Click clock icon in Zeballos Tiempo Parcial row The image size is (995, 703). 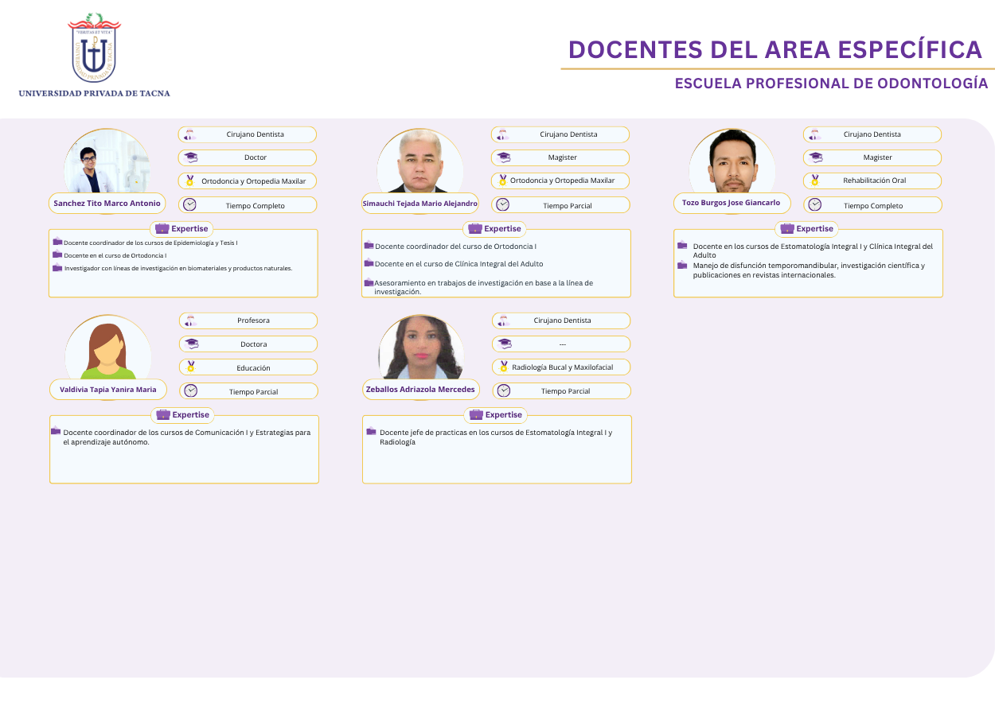click(x=504, y=390)
